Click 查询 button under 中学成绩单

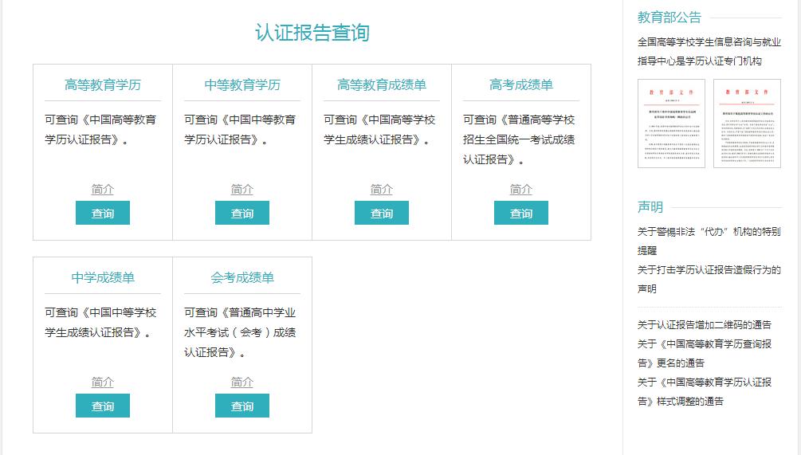pyautogui.click(x=103, y=406)
